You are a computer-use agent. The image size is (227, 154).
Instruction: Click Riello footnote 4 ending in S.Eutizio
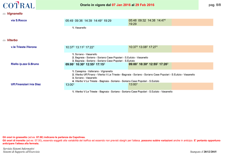116,81
